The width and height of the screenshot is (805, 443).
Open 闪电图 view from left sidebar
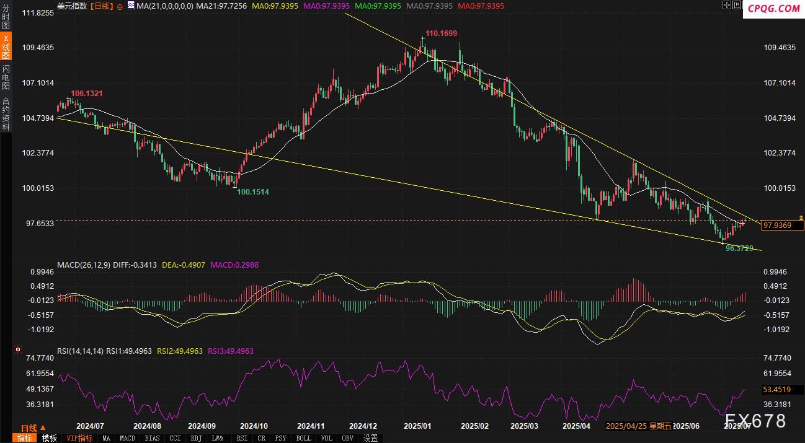pos(6,77)
